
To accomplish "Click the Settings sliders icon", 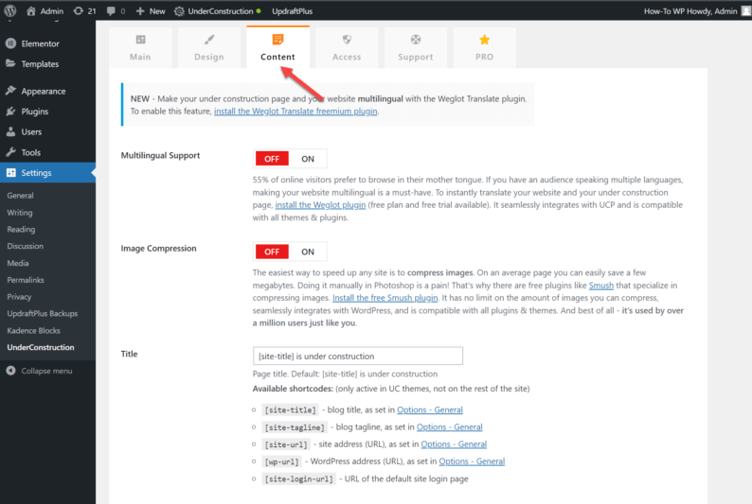I will point(10,173).
